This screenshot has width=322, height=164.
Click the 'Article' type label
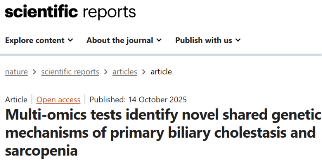point(16,100)
